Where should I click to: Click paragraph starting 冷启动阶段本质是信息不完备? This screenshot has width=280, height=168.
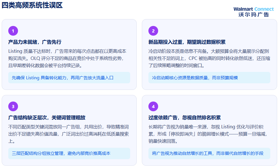coord(209,58)
